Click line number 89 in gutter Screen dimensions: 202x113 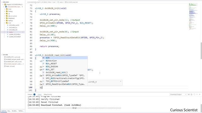[x=31, y=55]
